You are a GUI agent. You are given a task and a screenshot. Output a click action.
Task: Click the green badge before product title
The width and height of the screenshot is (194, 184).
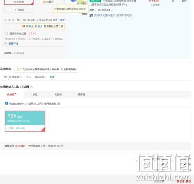tap(95, 1)
